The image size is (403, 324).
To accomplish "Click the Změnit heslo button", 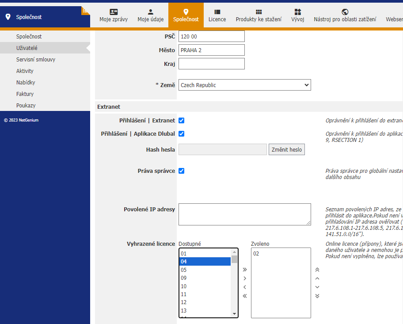I will tap(286, 149).
